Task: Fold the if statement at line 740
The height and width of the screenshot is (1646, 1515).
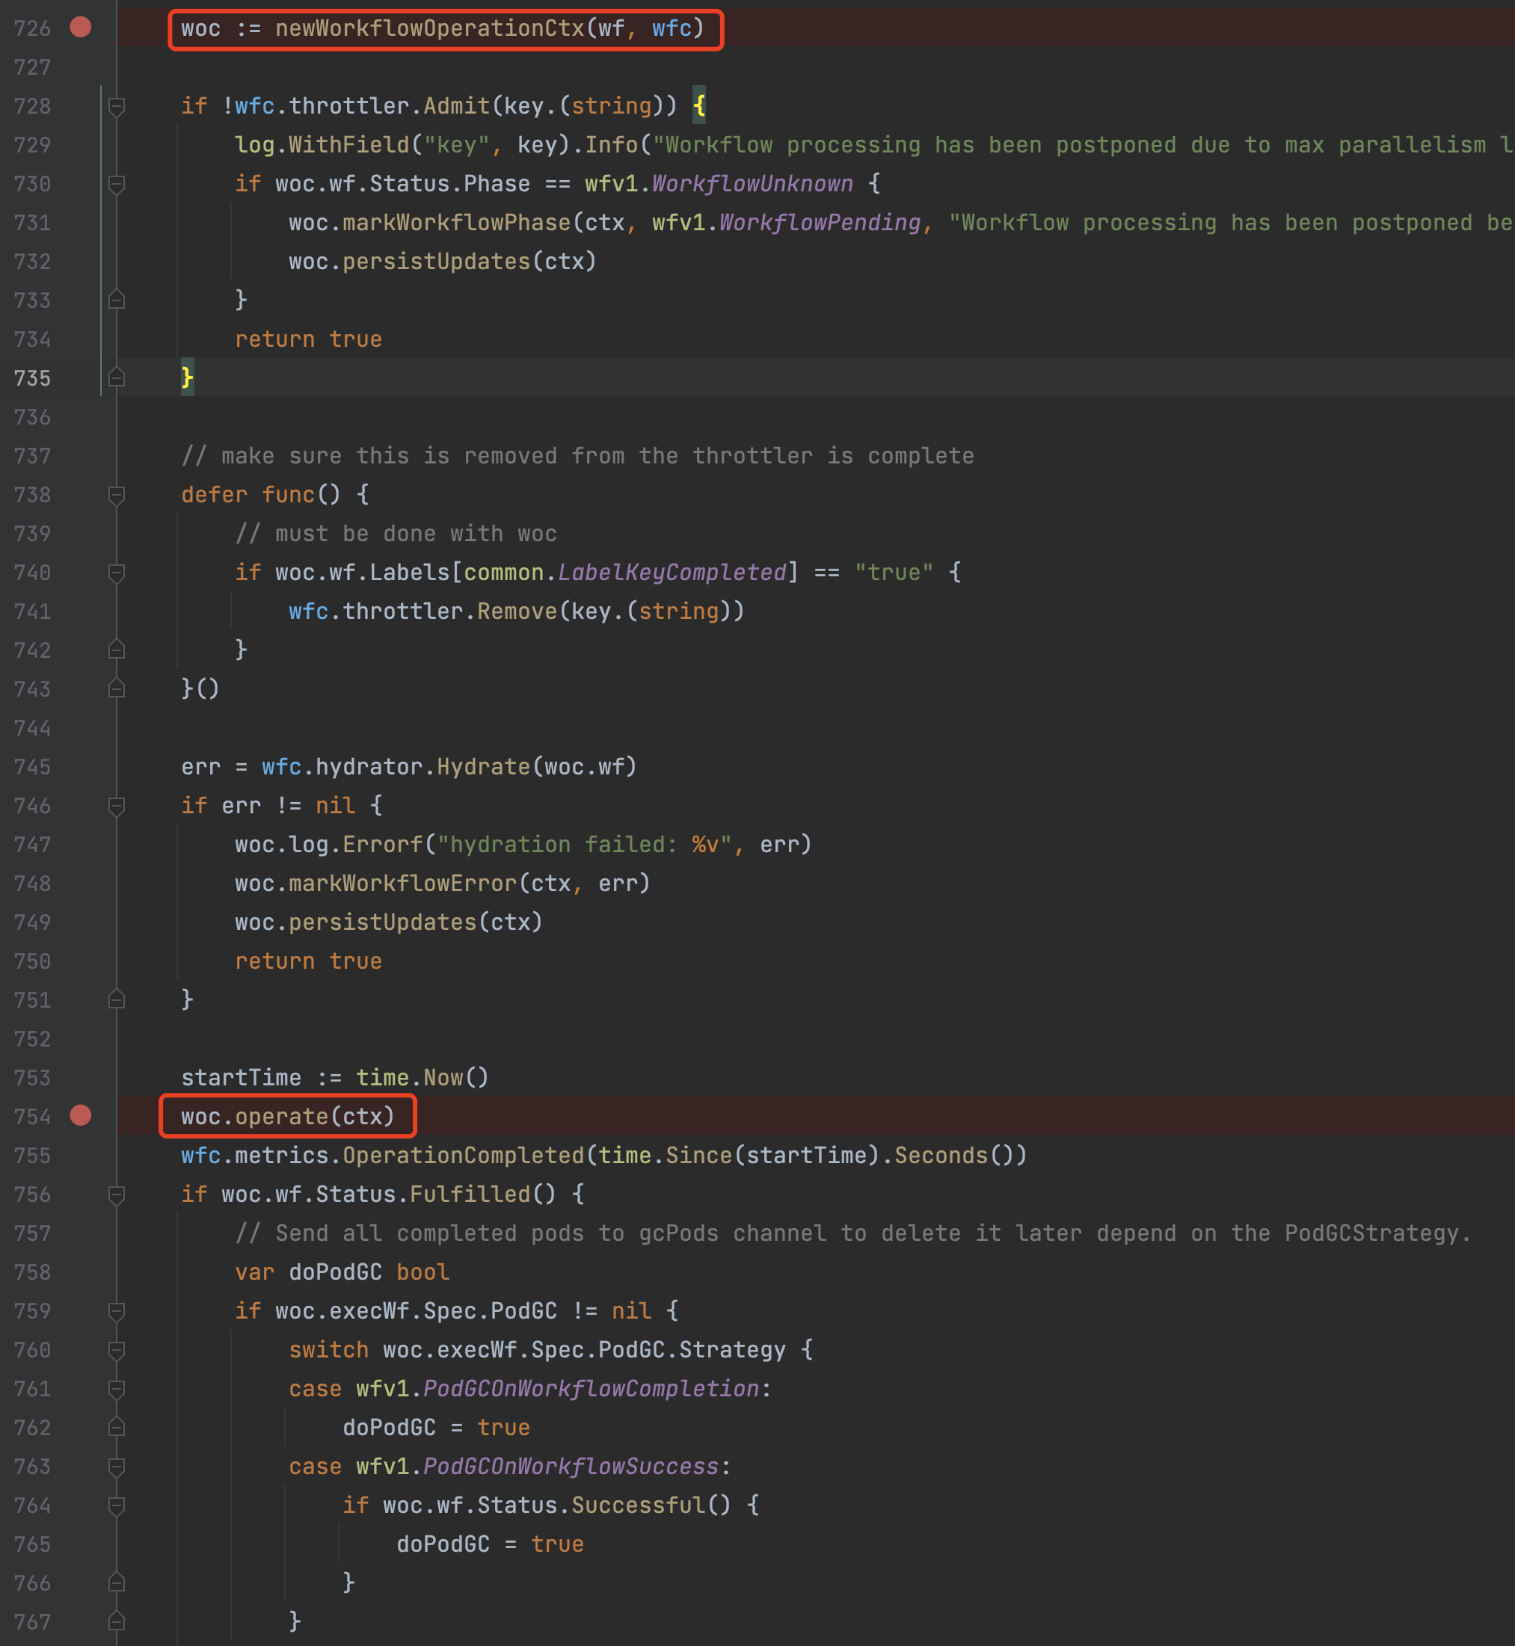Action: coord(117,573)
